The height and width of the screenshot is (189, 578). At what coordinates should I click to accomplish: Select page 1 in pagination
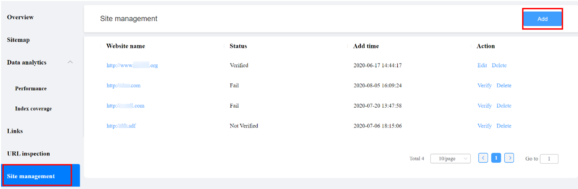coord(496,158)
